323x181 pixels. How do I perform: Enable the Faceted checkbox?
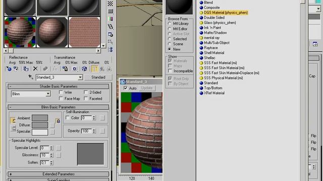tap(86, 99)
